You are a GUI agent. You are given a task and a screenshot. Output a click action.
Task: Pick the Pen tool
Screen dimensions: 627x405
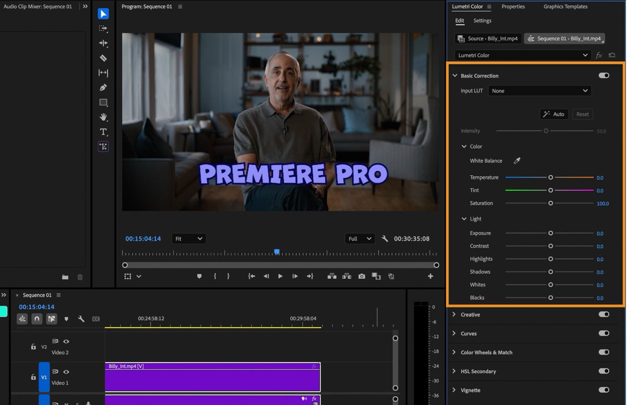103,88
